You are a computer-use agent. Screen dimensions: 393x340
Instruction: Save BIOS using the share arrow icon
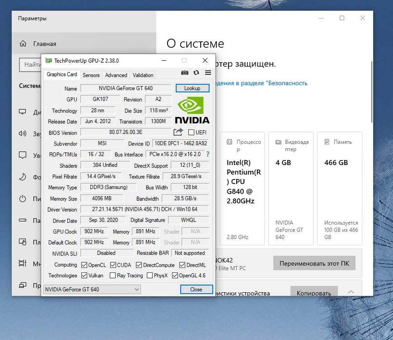pos(178,132)
